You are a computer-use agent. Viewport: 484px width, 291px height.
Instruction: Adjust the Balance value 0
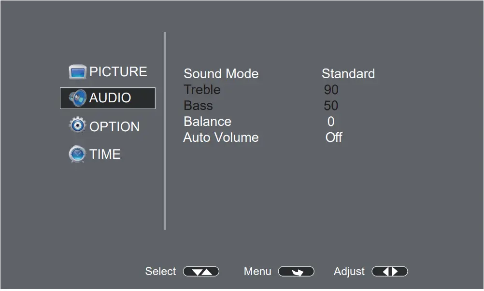point(331,122)
